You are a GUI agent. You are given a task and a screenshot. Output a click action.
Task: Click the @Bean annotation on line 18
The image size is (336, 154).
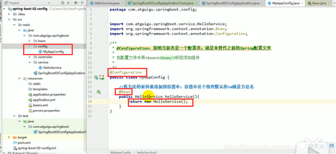[x=125, y=92]
